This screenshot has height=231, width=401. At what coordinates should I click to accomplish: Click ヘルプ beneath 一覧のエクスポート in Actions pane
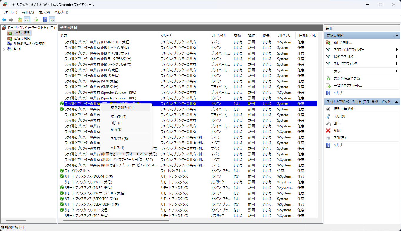click(x=338, y=93)
